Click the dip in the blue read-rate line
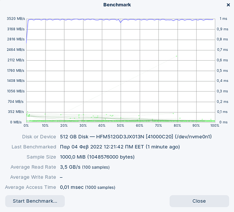This screenshot has width=234, height=212. tap(121, 22)
